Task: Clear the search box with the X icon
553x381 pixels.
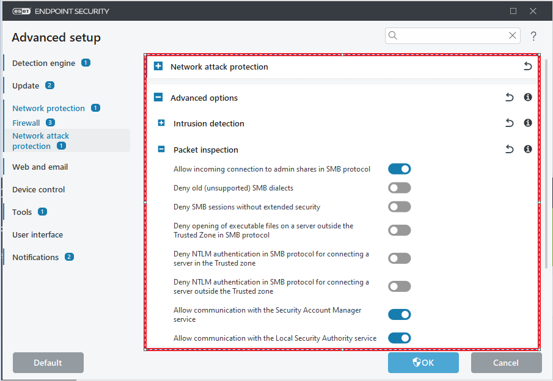Action: click(x=513, y=36)
